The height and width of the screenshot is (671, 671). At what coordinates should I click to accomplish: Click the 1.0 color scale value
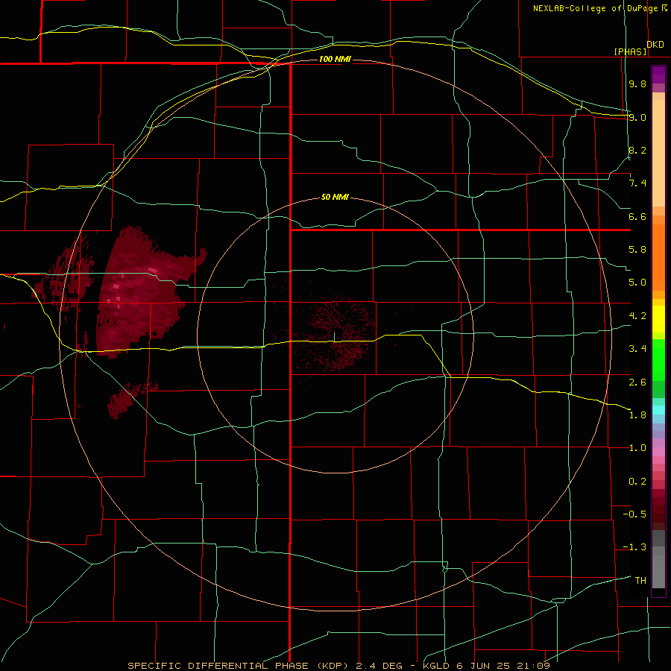click(x=637, y=448)
